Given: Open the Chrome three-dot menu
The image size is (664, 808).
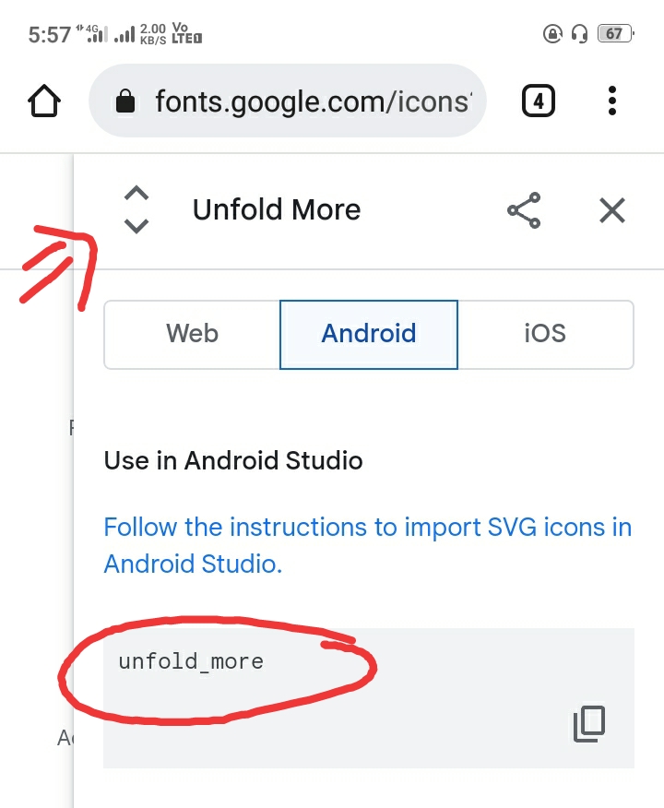Looking at the screenshot, I should [x=612, y=101].
